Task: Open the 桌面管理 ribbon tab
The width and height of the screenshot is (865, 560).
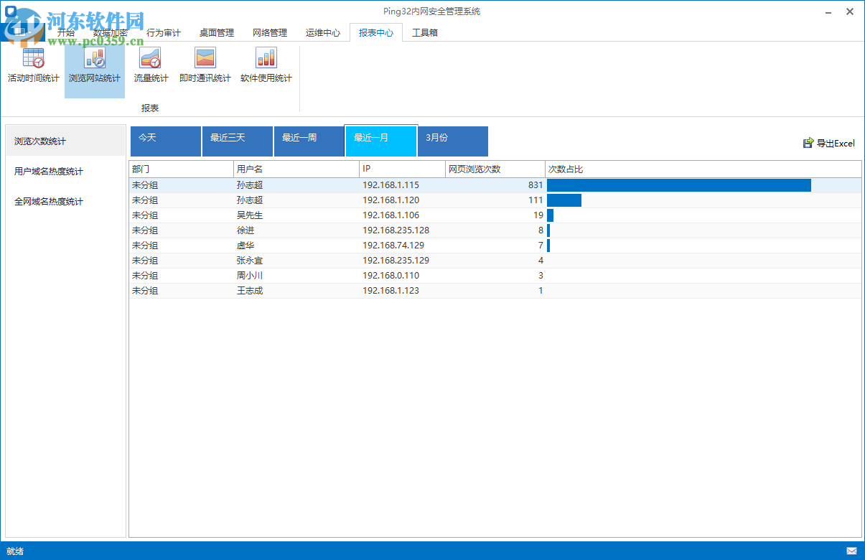Action: (217, 32)
